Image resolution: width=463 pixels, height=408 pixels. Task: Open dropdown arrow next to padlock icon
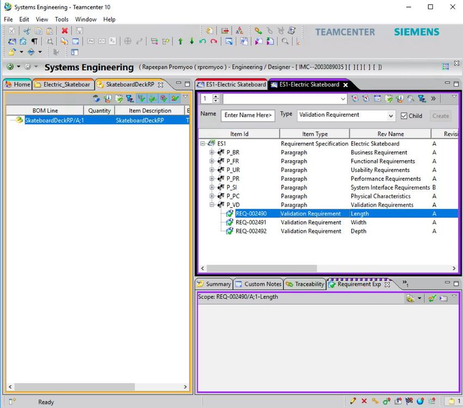pyautogui.click(x=22, y=52)
